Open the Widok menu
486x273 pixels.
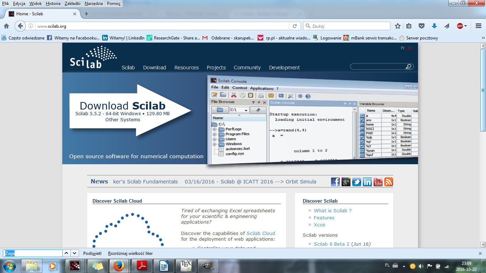(x=36, y=4)
